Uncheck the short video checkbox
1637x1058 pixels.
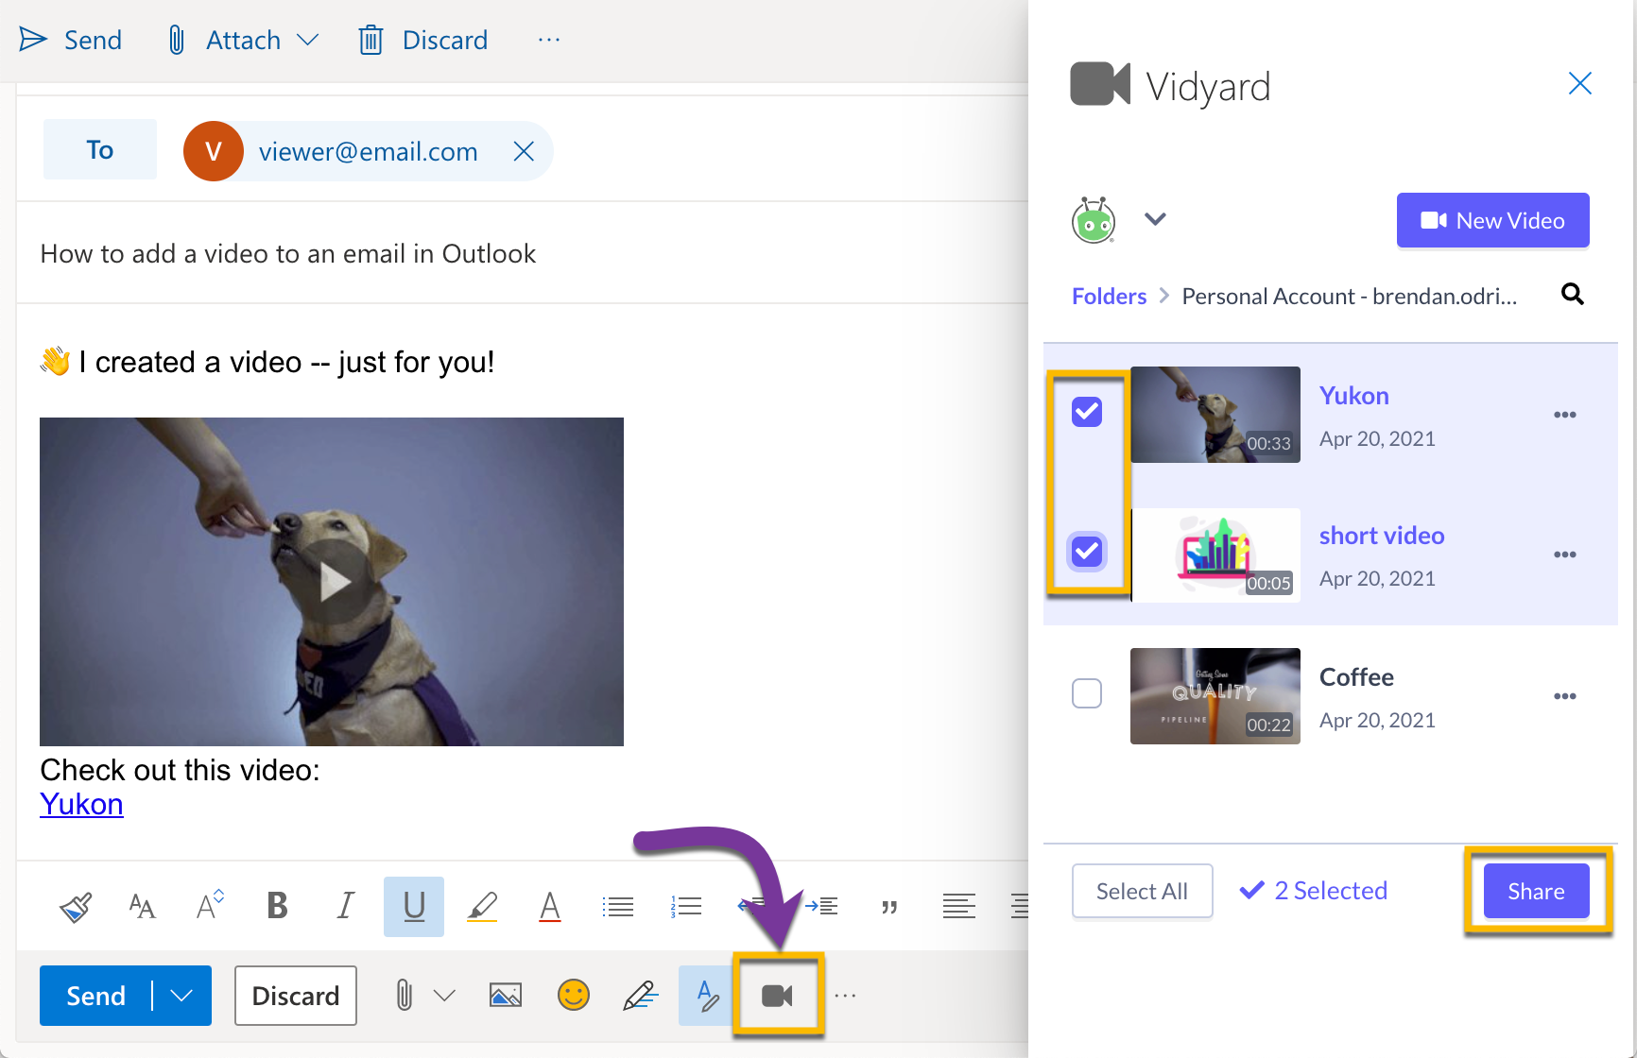(x=1087, y=552)
